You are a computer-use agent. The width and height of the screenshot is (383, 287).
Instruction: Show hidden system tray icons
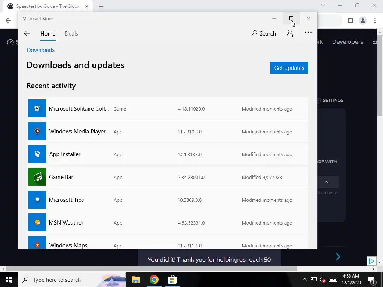(304, 280)
